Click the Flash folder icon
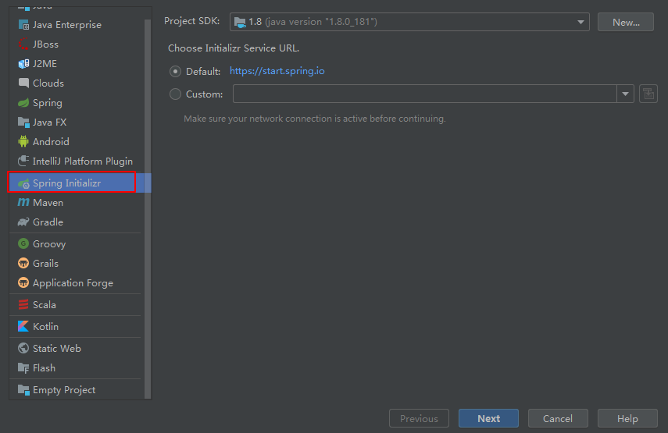 click(x=23, y=368)
